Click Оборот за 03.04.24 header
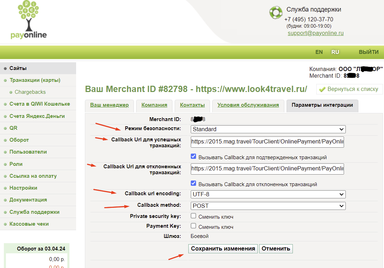This screenshot has width=384, height=268. [x=41, y=249]
